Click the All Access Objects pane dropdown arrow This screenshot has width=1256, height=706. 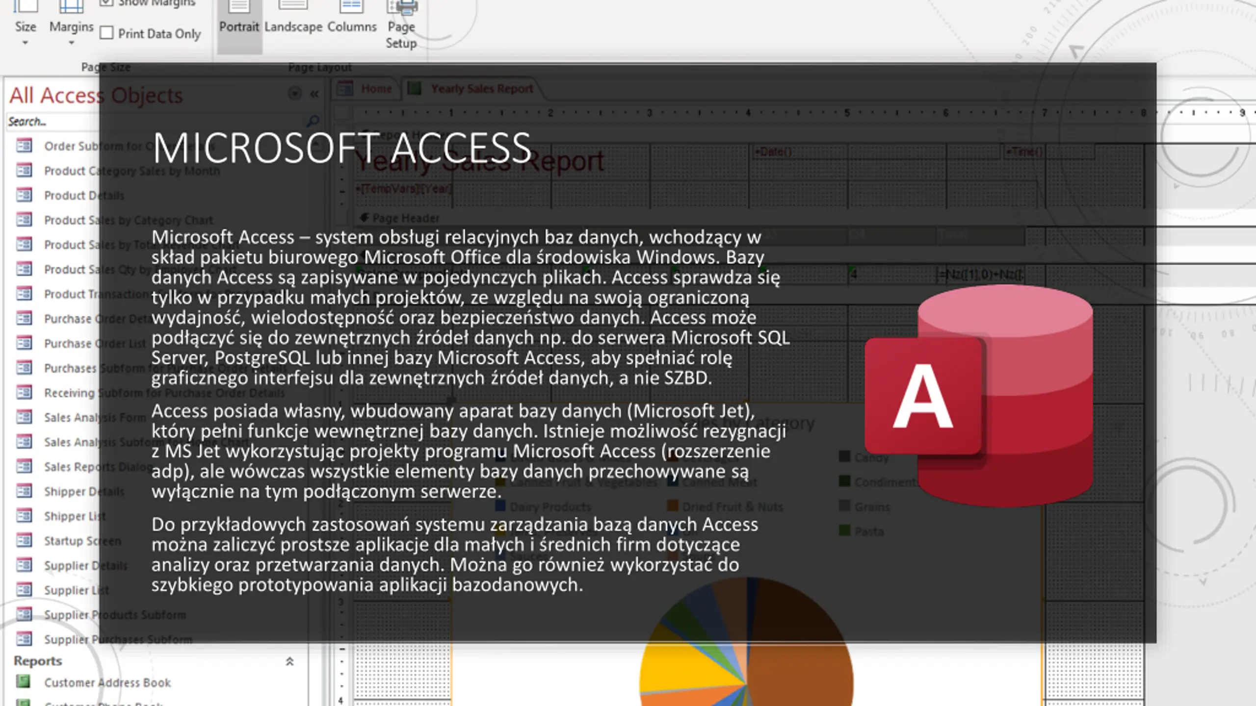click(x=294, y=93)
